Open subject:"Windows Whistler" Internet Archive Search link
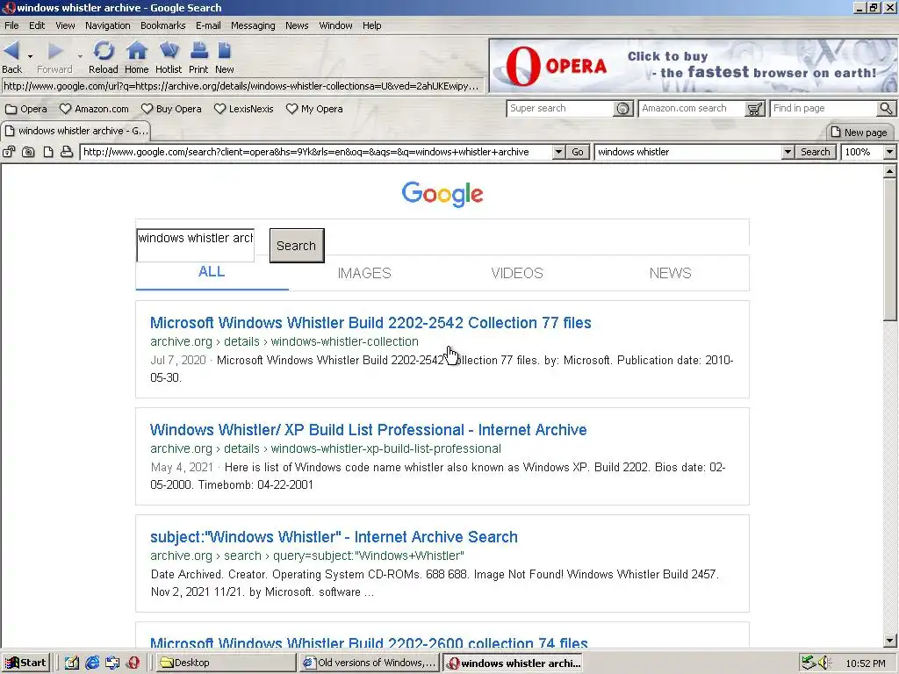Screen dimensions: 899x674 pyautogui.click(x=334, y=537)
